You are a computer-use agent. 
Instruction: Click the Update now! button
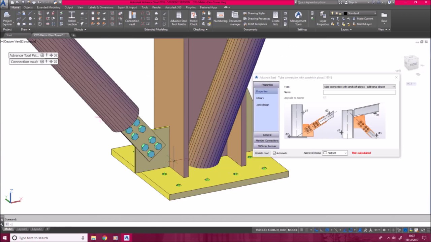coord(262,153)
